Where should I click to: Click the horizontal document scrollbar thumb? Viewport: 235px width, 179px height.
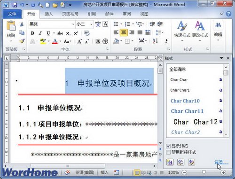[68, 166]
